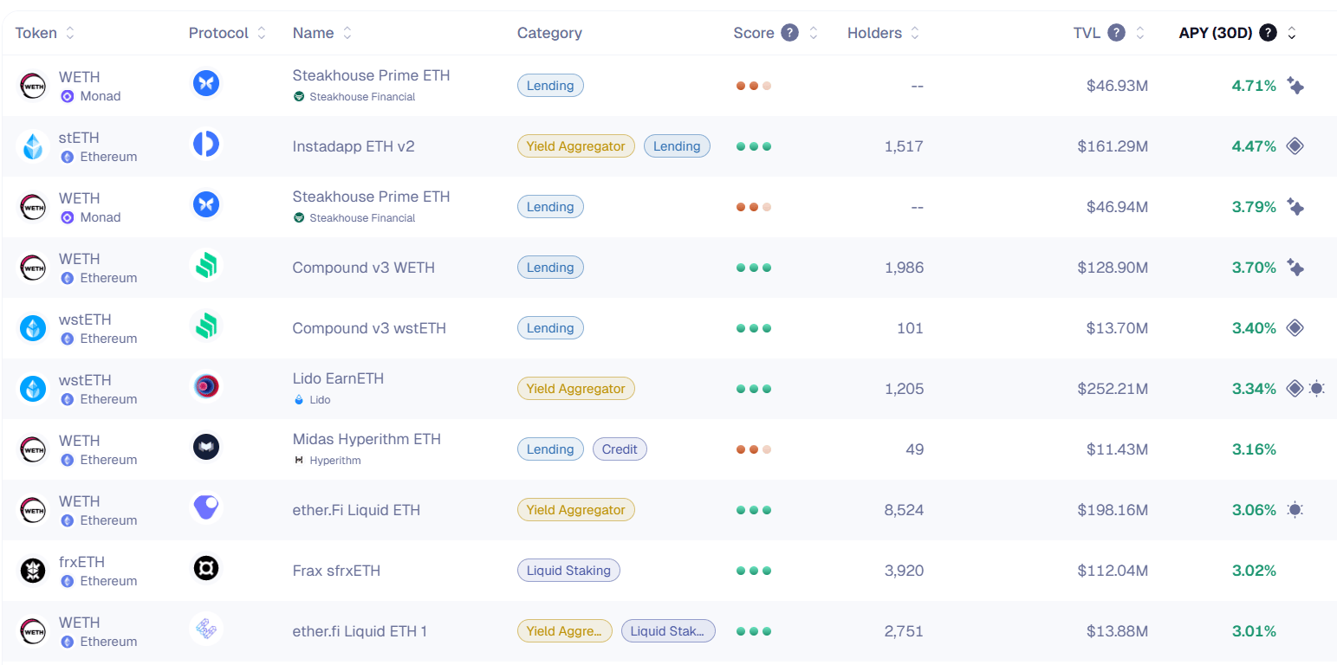Viewport: 1337px width, 665px height.
Task: Click the Midas Hyperithm protocol logo
Action: point(206,448)
